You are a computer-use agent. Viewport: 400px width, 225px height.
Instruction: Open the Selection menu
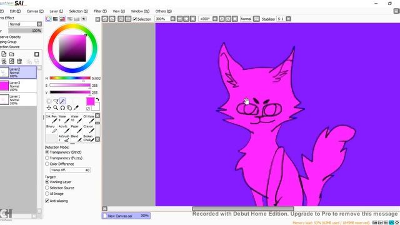point(78,11)
